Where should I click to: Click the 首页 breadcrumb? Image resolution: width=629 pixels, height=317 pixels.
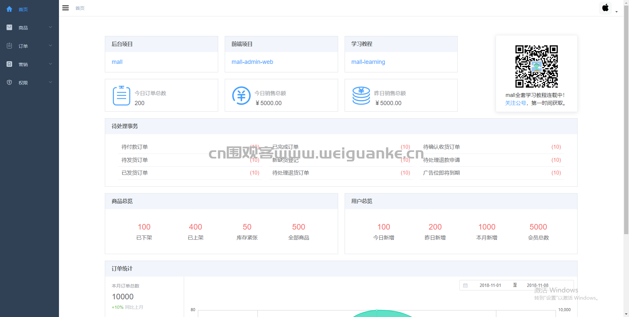(80, 8)
